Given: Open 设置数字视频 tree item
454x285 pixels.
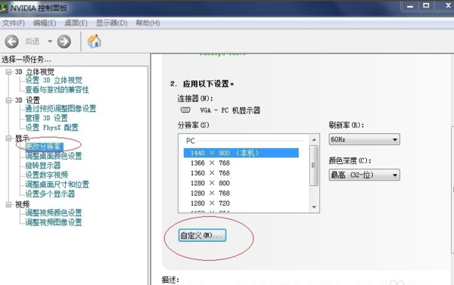Looking at the screenshot, I should pos(47,175).
